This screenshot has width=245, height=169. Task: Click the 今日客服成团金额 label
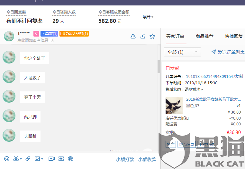(114, 12)
